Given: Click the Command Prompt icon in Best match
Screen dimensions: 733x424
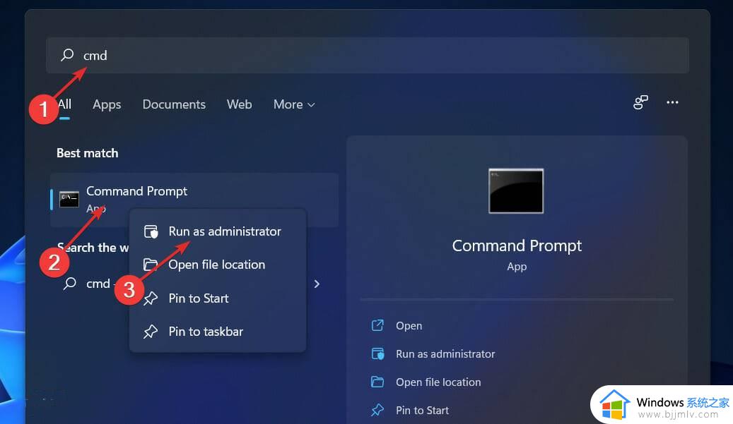Looking at the screenshot, I should coord(69,199).
